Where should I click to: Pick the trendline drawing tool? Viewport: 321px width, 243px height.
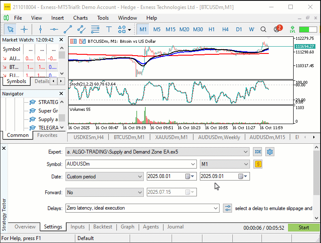tap(68, 30)
